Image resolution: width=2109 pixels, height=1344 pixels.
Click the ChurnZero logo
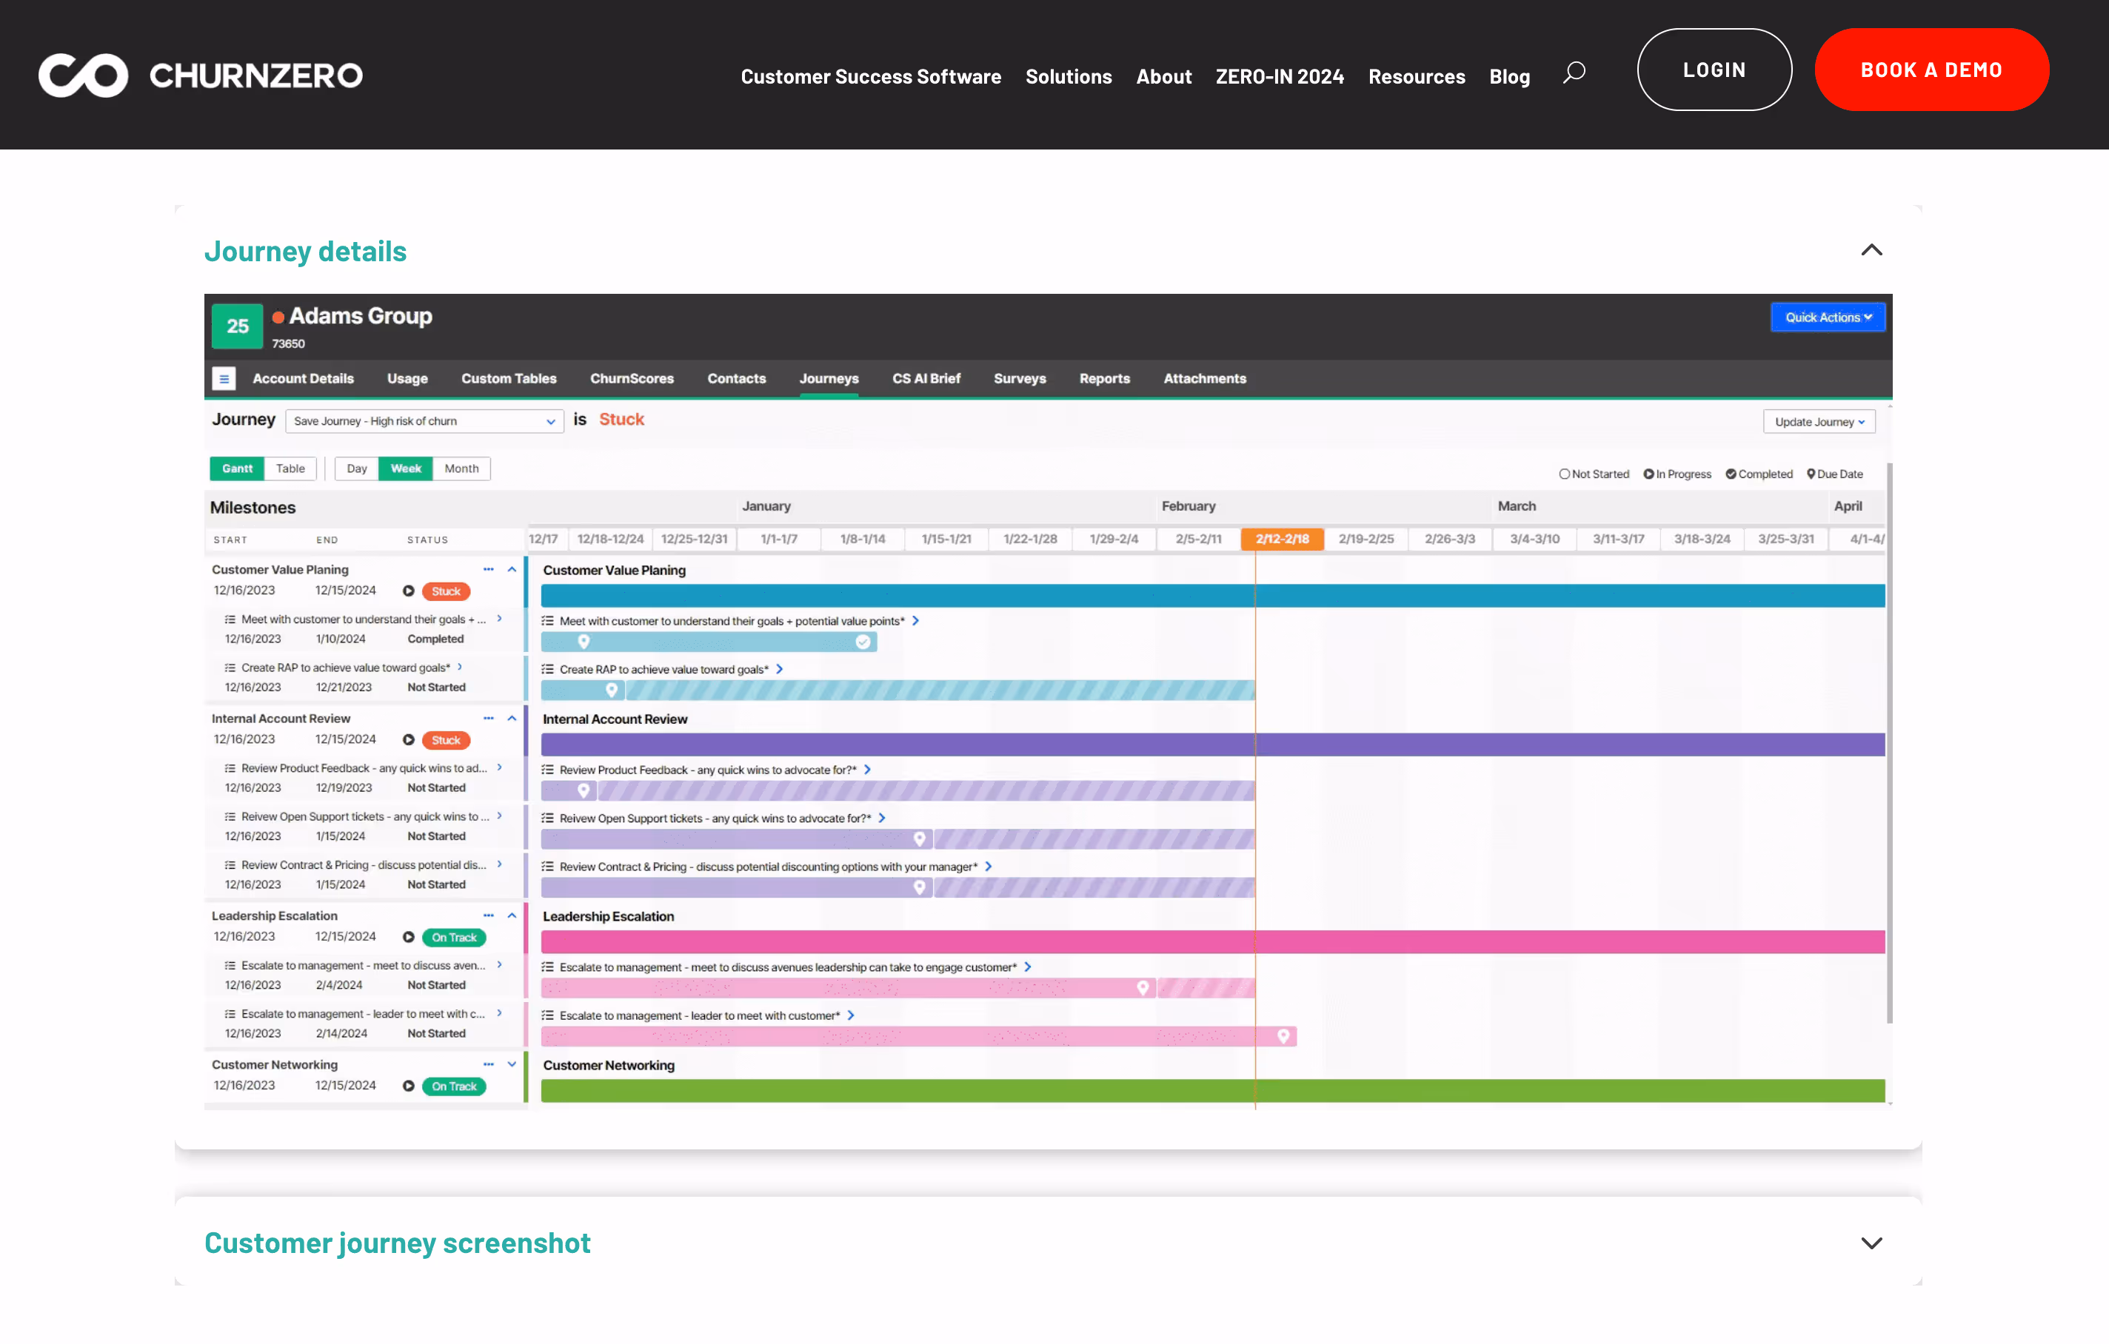click(x=201, y=75)
